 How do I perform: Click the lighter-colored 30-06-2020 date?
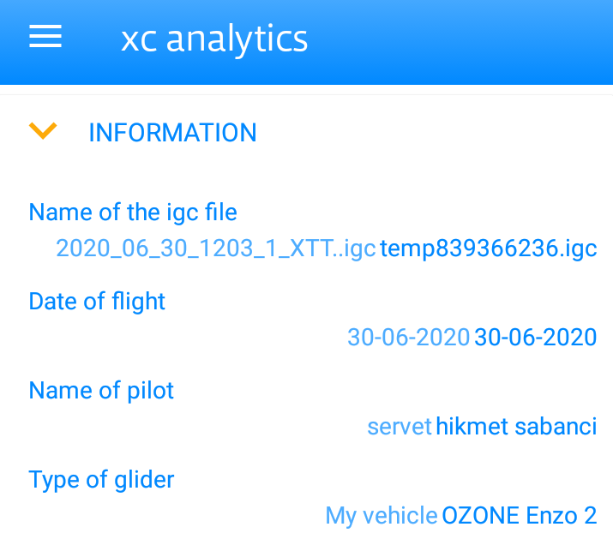coord(408,338)
